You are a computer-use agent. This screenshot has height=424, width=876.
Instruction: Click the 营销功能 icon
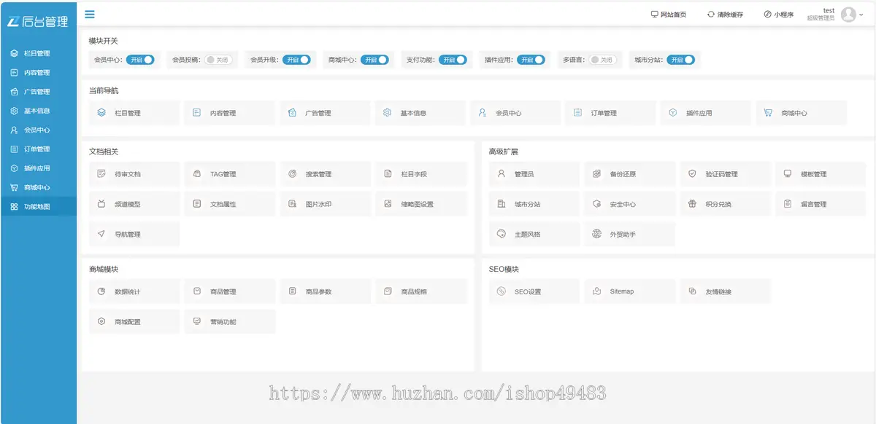point(196,321)
